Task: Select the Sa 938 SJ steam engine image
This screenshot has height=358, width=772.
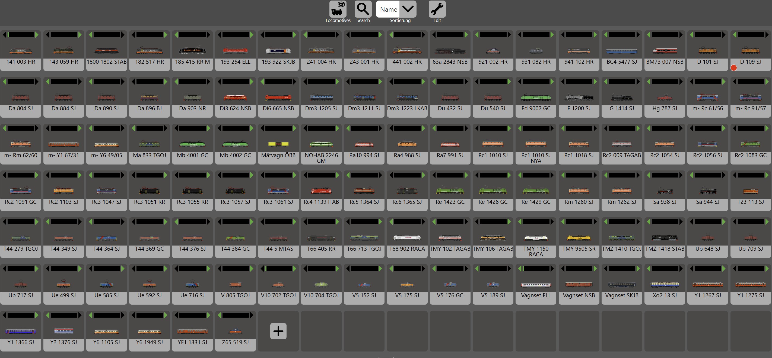Action: 665,191
